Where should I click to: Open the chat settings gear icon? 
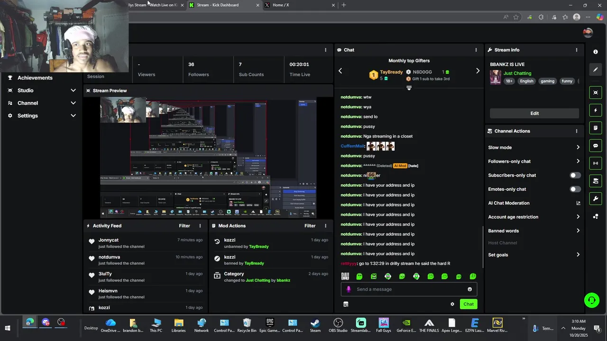[452, 304]
